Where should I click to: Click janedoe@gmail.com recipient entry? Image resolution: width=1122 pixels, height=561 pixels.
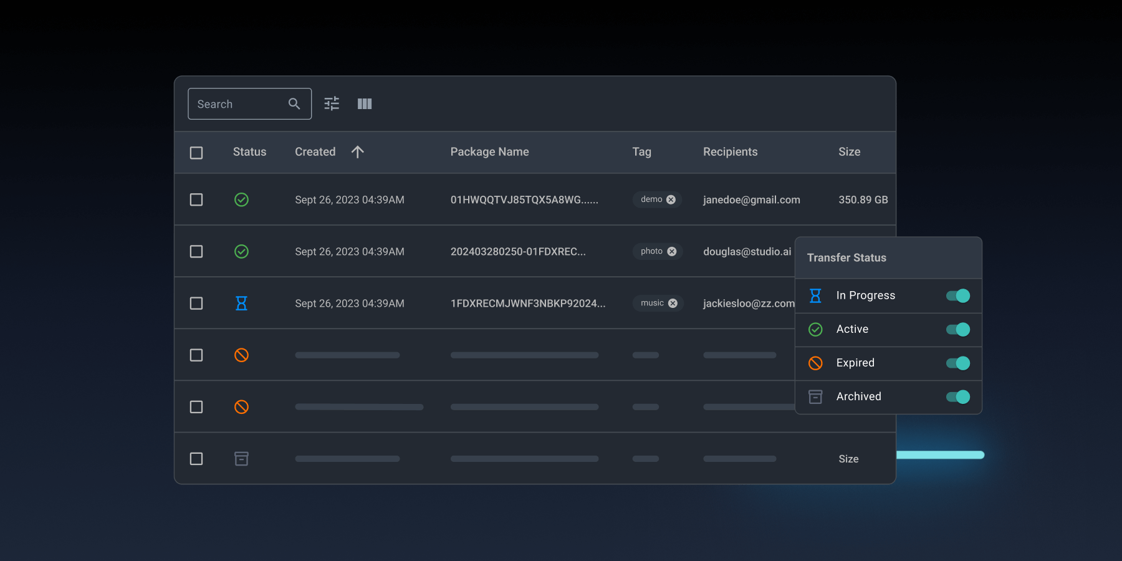750,199
